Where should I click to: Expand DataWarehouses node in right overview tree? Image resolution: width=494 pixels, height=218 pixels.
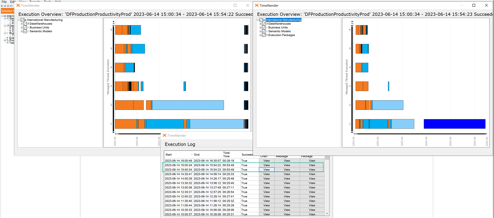click(260, 24)
